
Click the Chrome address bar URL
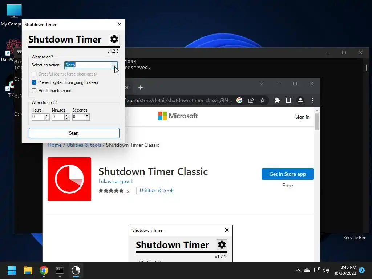pyautogui.click(x=179, y=100)
